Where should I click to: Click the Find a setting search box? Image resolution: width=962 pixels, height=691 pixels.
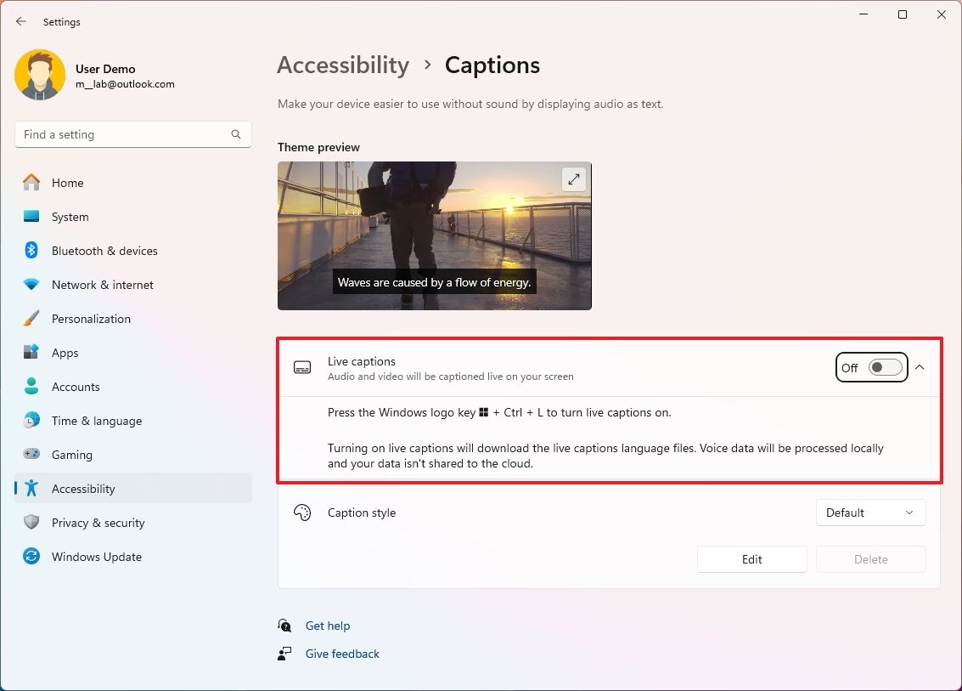coord(133,134)
